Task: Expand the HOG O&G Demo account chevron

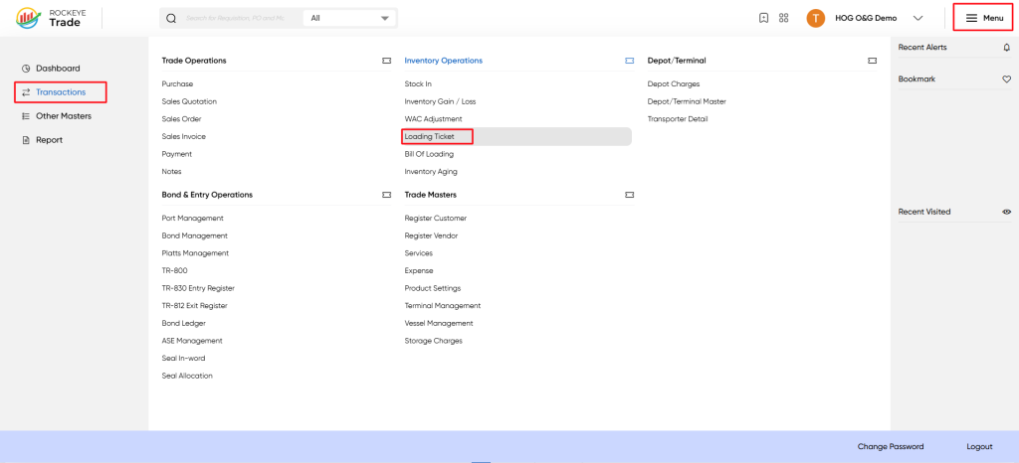Action: [917, 18]
